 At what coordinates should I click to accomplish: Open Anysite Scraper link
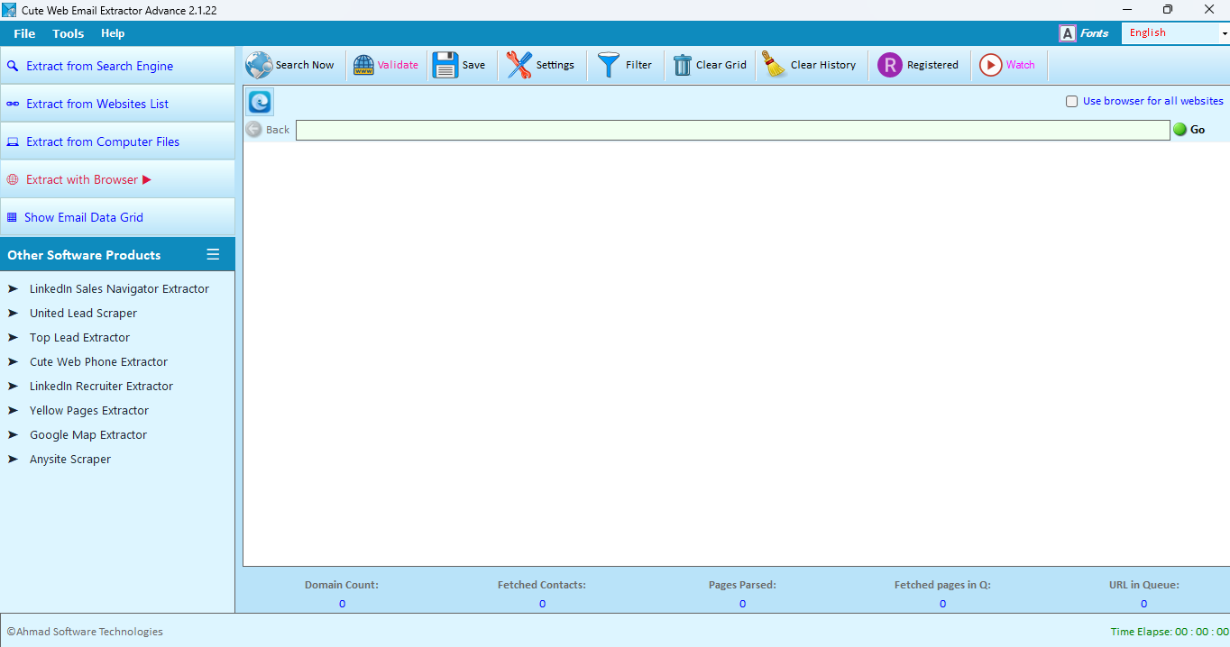pyautogui.click(x=70, y=459)
